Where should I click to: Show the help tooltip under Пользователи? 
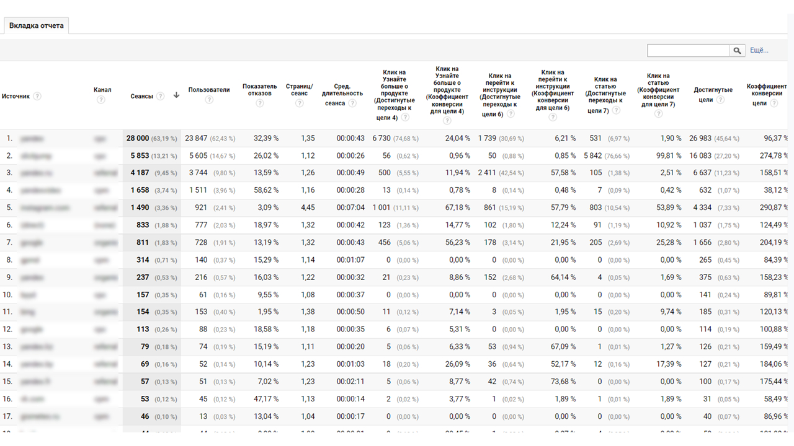tap(209, 100)
